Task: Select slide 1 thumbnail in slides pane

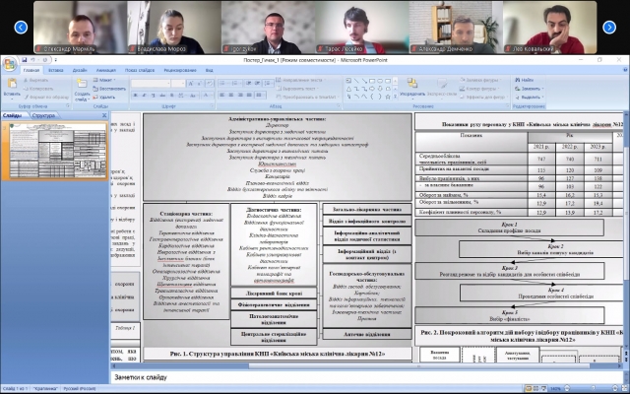Action: 58,151
